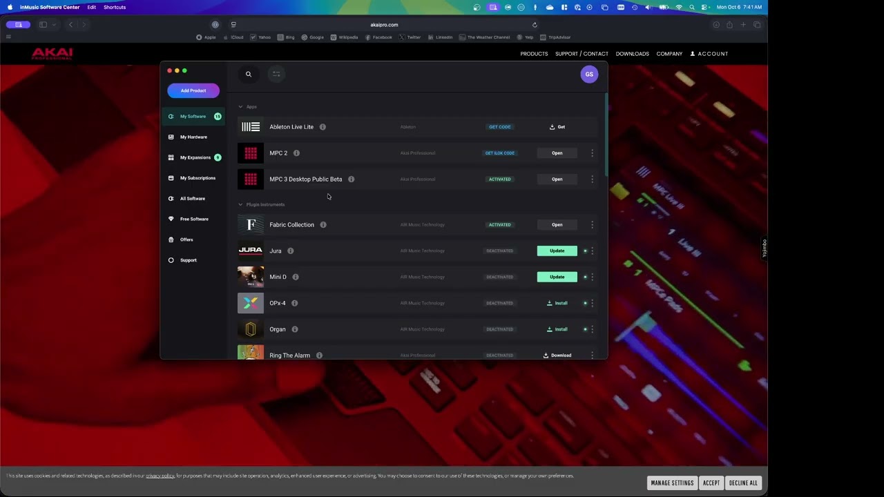The height and width of the screenshot is (497, 884).
Task: Show info for MPC 3 Desktop Public Beta
Action: [x=351, y=179]
